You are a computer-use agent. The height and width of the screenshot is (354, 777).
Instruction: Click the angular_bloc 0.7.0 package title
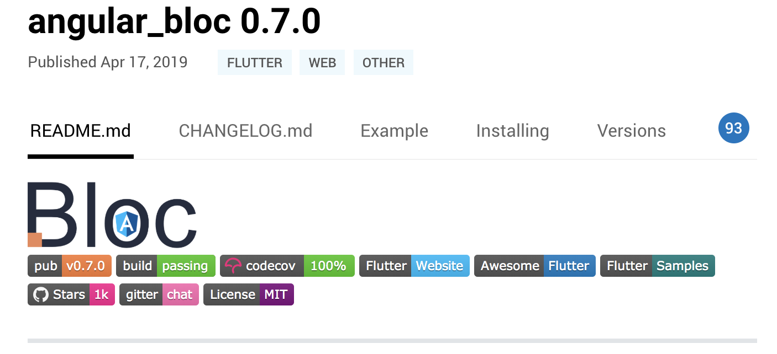pyautogui.click(x=174, y=21)
